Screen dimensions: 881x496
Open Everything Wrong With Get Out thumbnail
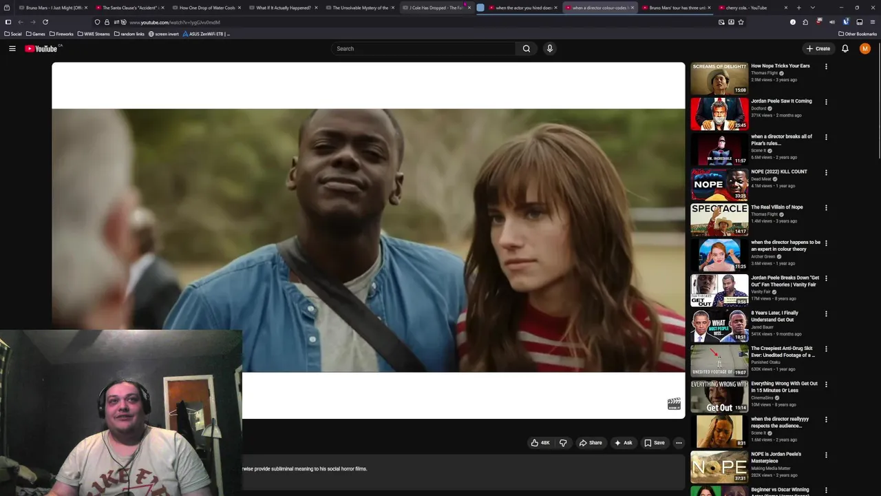[719, 396]
